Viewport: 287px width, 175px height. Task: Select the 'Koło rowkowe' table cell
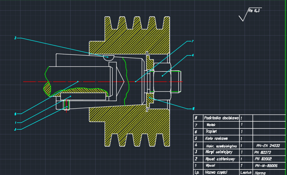pyautogui.click(x=221, y=138)
